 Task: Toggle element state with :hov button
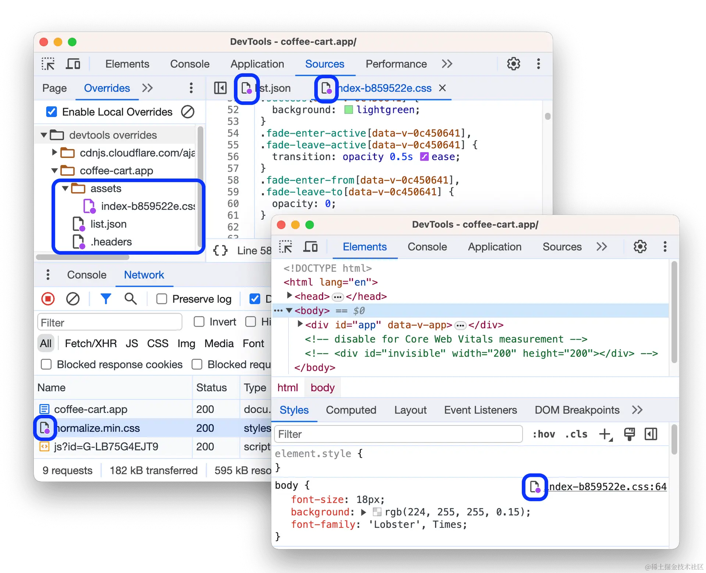tap(544, 434)
